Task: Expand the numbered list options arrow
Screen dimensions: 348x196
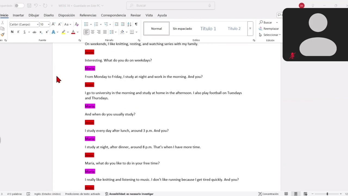Action: click(101, 24)
